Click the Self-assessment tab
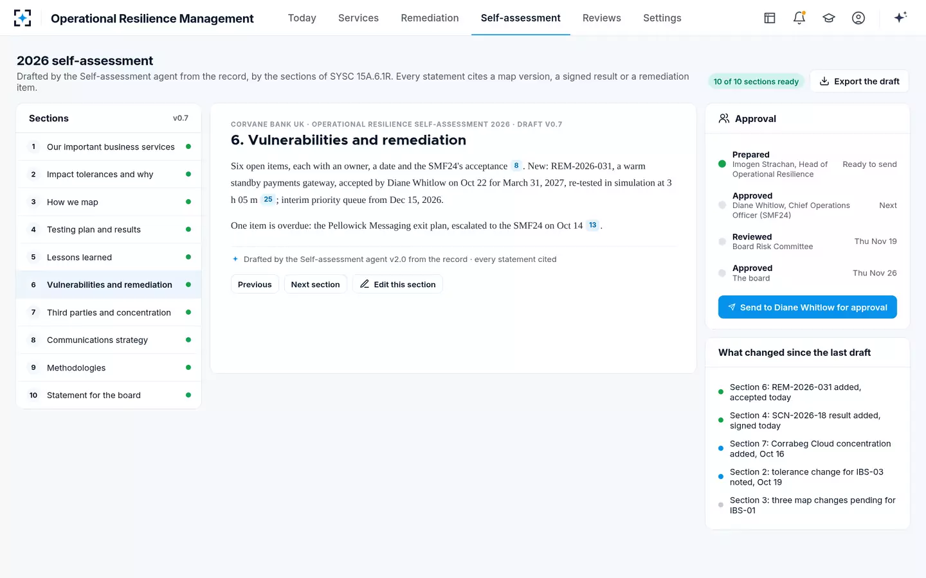This screenshot has height=578, width=926. coord(521,18)
